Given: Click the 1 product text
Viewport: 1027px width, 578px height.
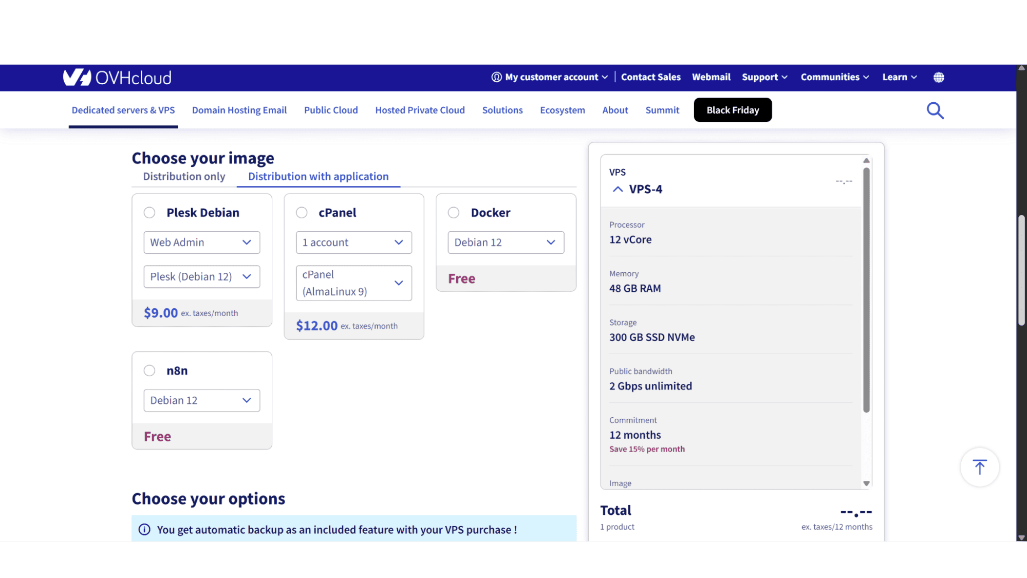Looking at the screenshot, I should 617,527.
